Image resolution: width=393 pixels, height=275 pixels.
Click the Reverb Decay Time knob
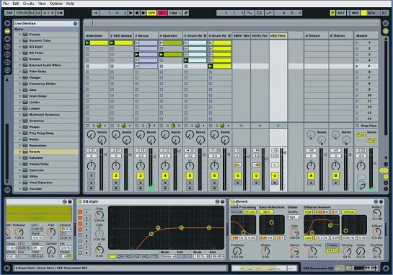point(312,251)
